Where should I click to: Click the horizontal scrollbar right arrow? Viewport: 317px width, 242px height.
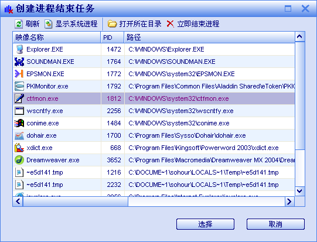pos(289,202)
